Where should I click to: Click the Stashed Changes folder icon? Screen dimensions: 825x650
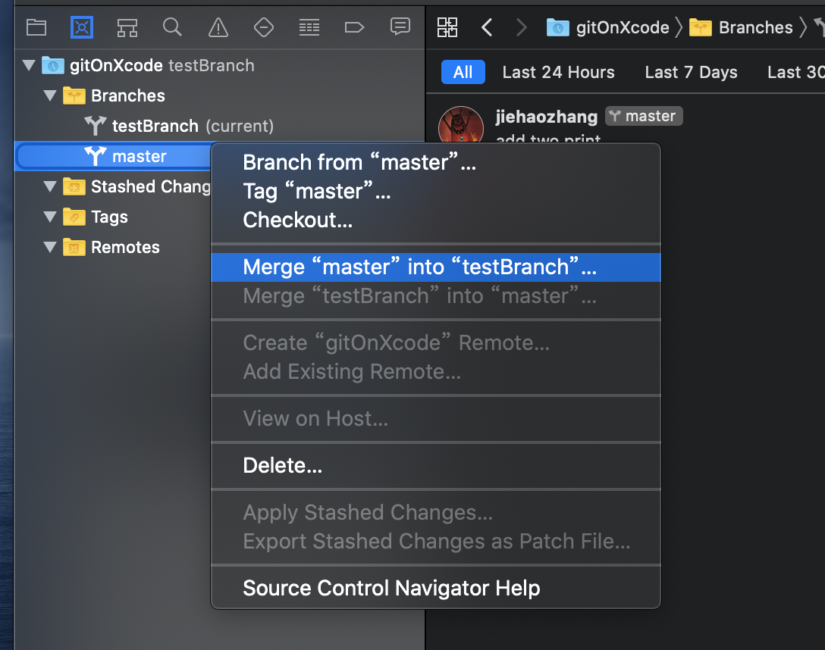click(74, 186)
